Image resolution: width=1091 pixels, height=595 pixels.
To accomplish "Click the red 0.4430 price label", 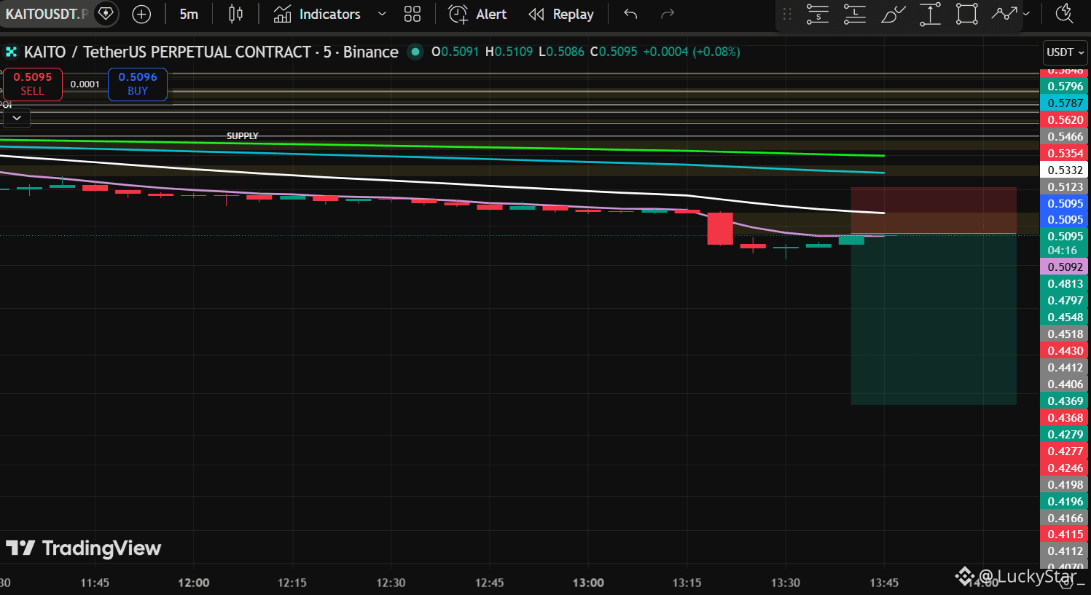I will pyautogui.click(x=1065, y=351).
